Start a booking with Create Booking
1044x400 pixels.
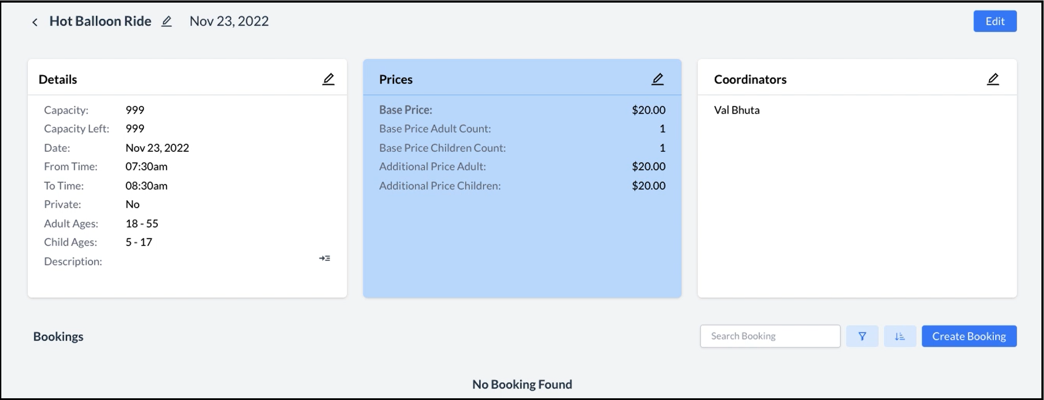tap(968, 336)
